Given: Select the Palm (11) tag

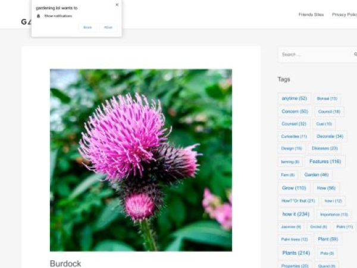Looking at the screenshot, I should 345,227.
